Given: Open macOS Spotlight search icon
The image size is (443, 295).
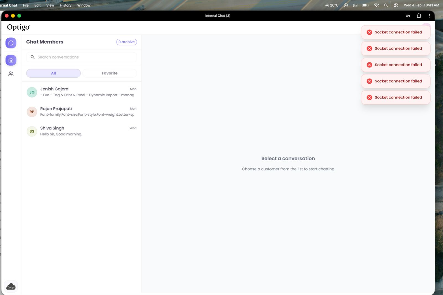Looking at the screenshot, I should click(386, 5).
